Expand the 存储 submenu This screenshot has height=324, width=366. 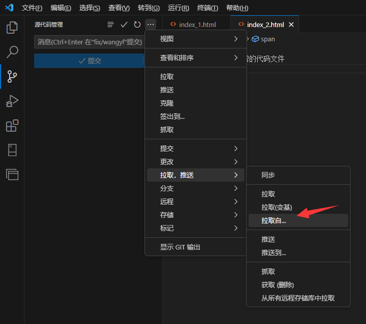coord(196,215)
